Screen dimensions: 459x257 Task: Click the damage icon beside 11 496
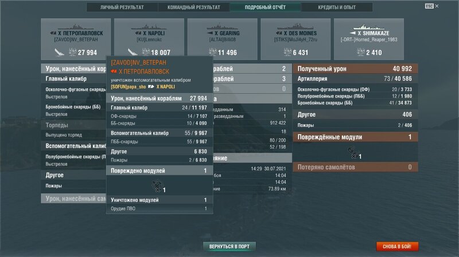point(212,52)
